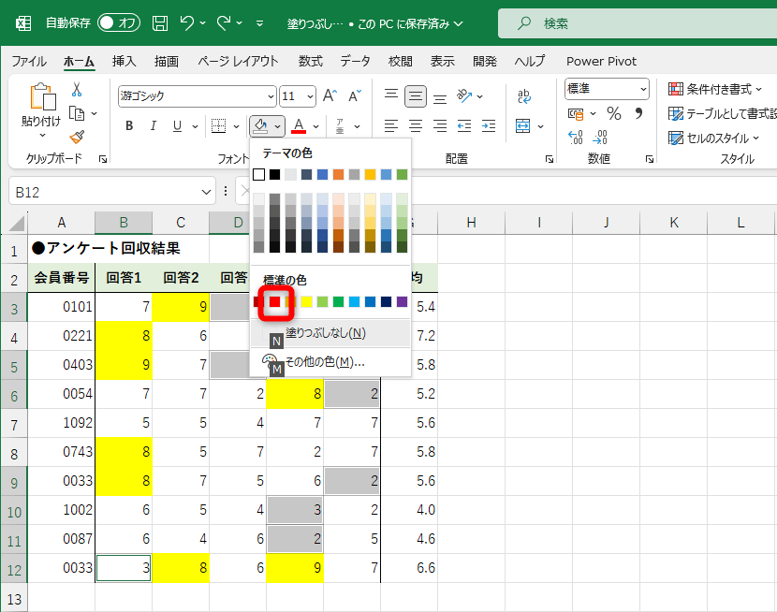This screenshot has width=777, height=612.
Task: Open the Name Box dropdown for B12
Action: click(207, 192)
